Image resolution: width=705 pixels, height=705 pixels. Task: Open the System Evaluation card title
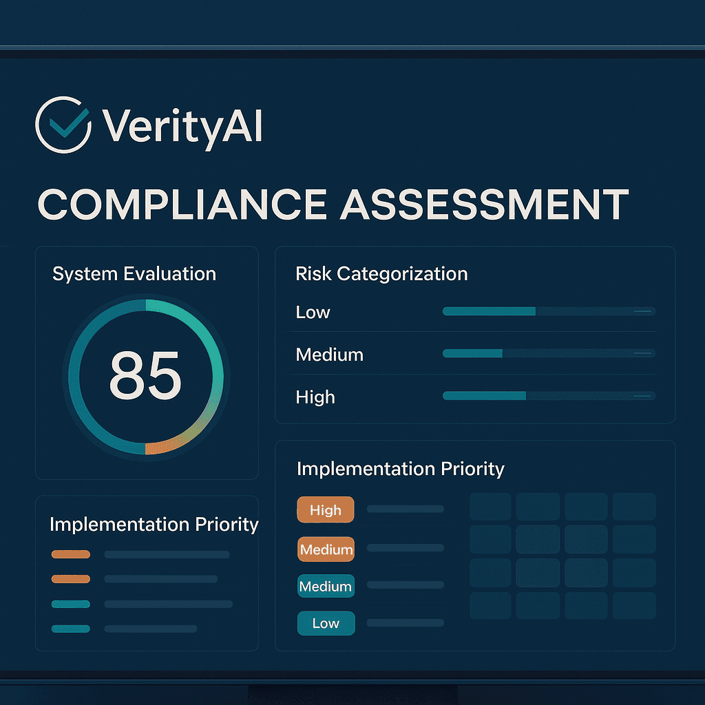134,274
